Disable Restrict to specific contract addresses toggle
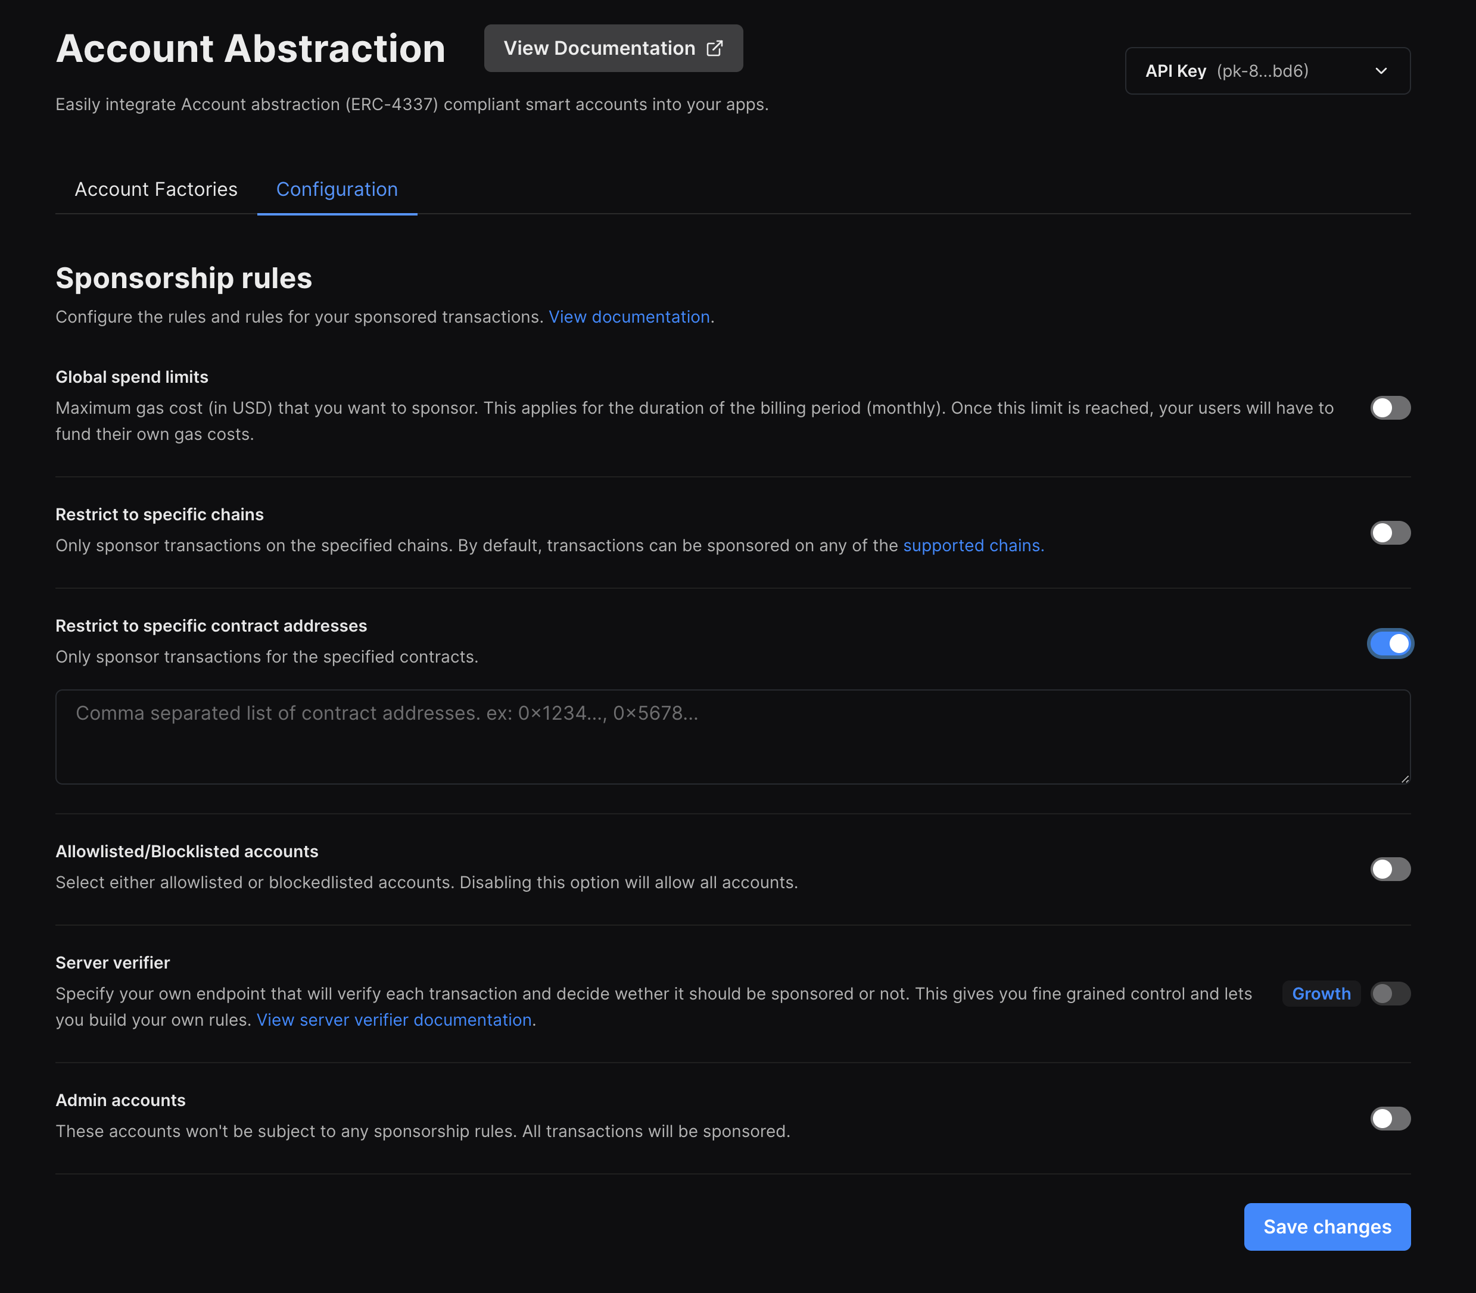Viewport: 1476px width, 1293px height. (1390, 644)
